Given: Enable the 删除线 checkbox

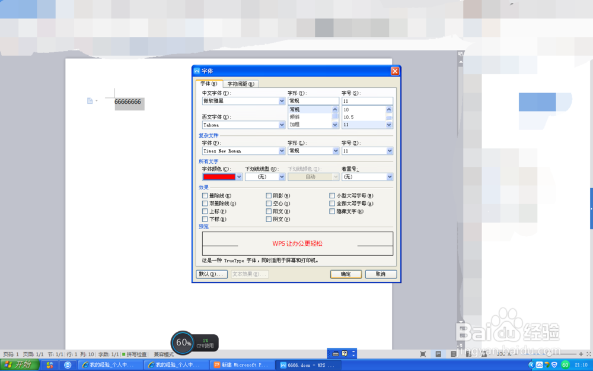Looking at the screenshot, I should tap(205, 196).
